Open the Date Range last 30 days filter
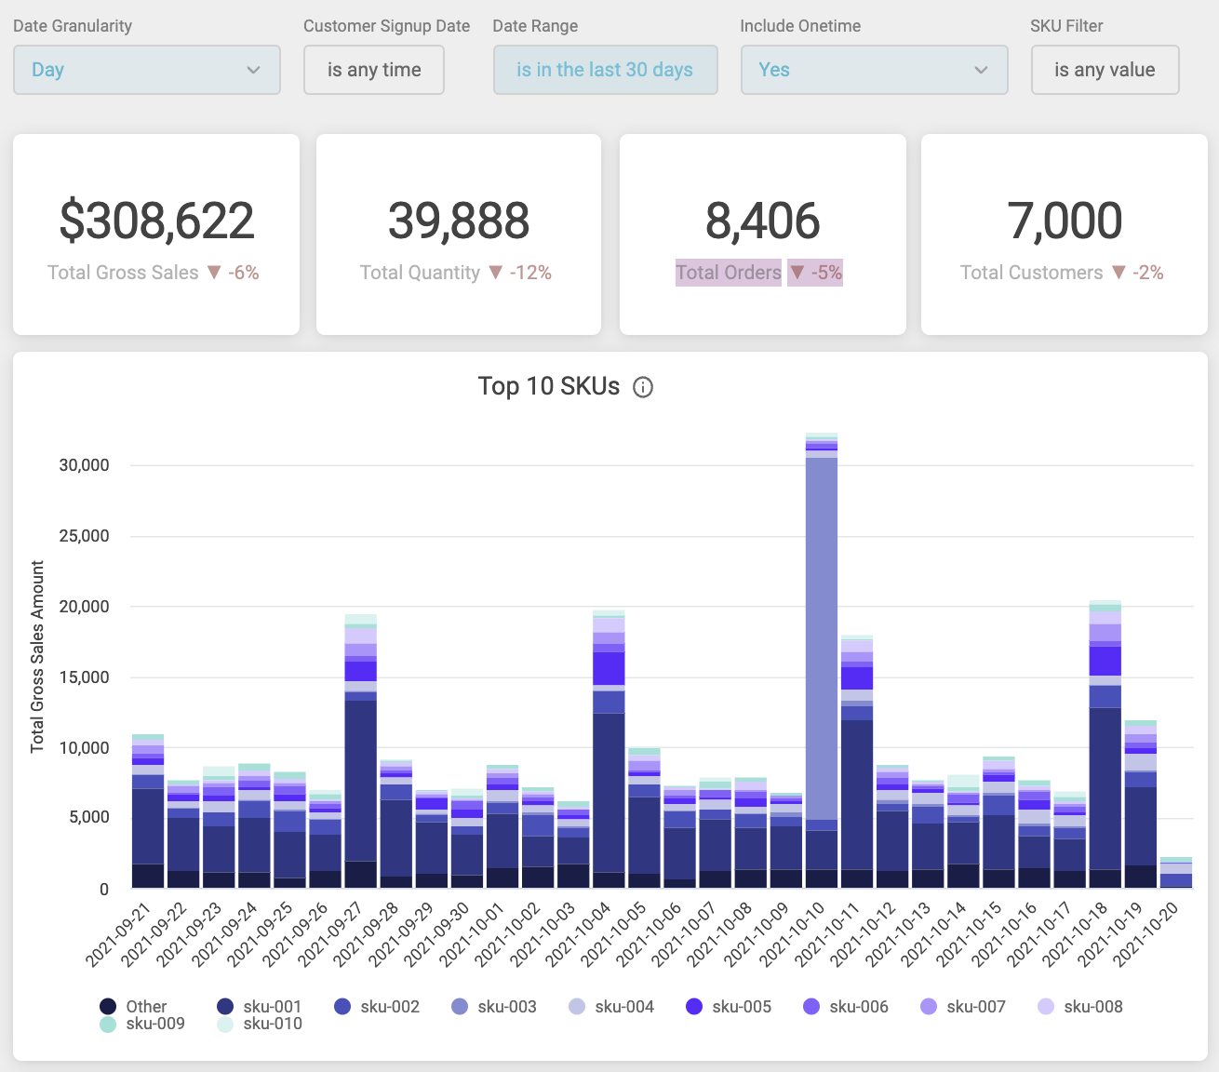Viewport: 1219px width, 1072px height. [605, 70]
